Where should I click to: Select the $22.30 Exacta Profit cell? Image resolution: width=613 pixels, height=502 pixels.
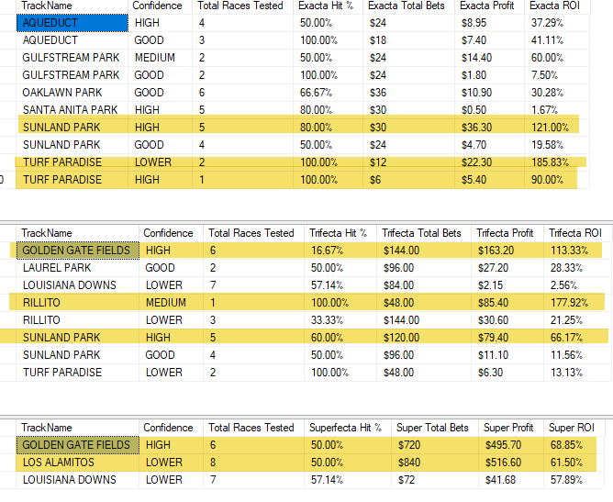tap(489, 162)
